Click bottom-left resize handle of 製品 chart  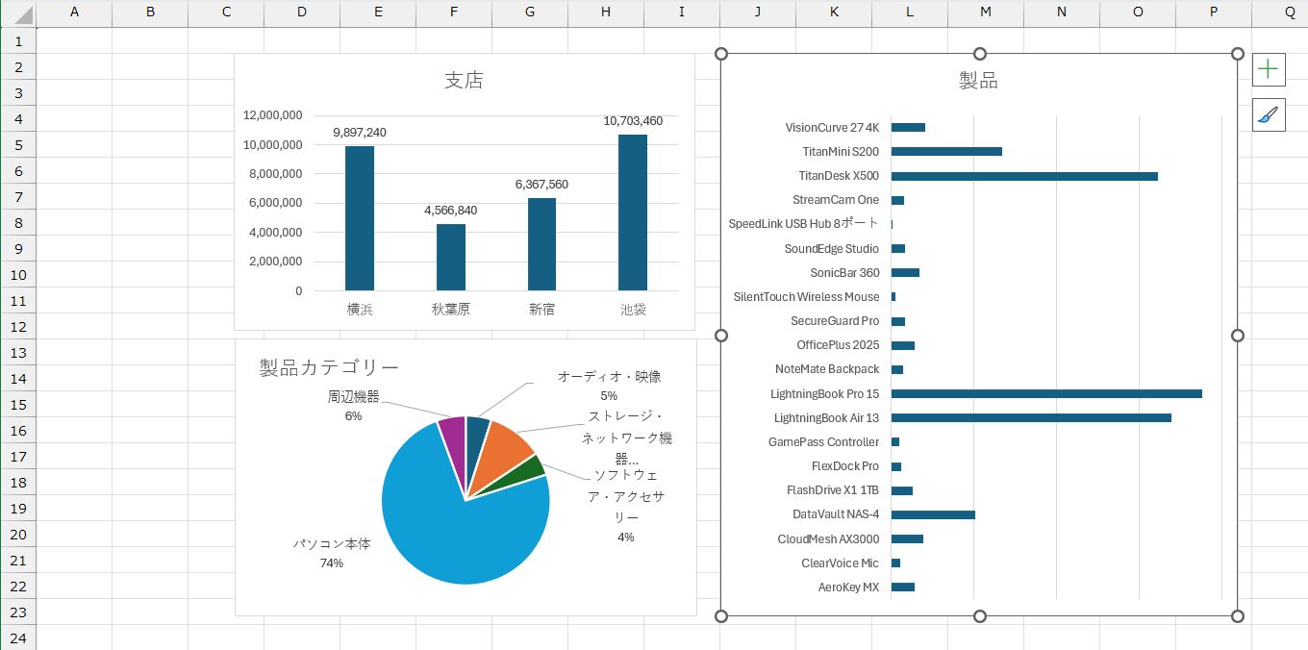[x=721, y=615]
